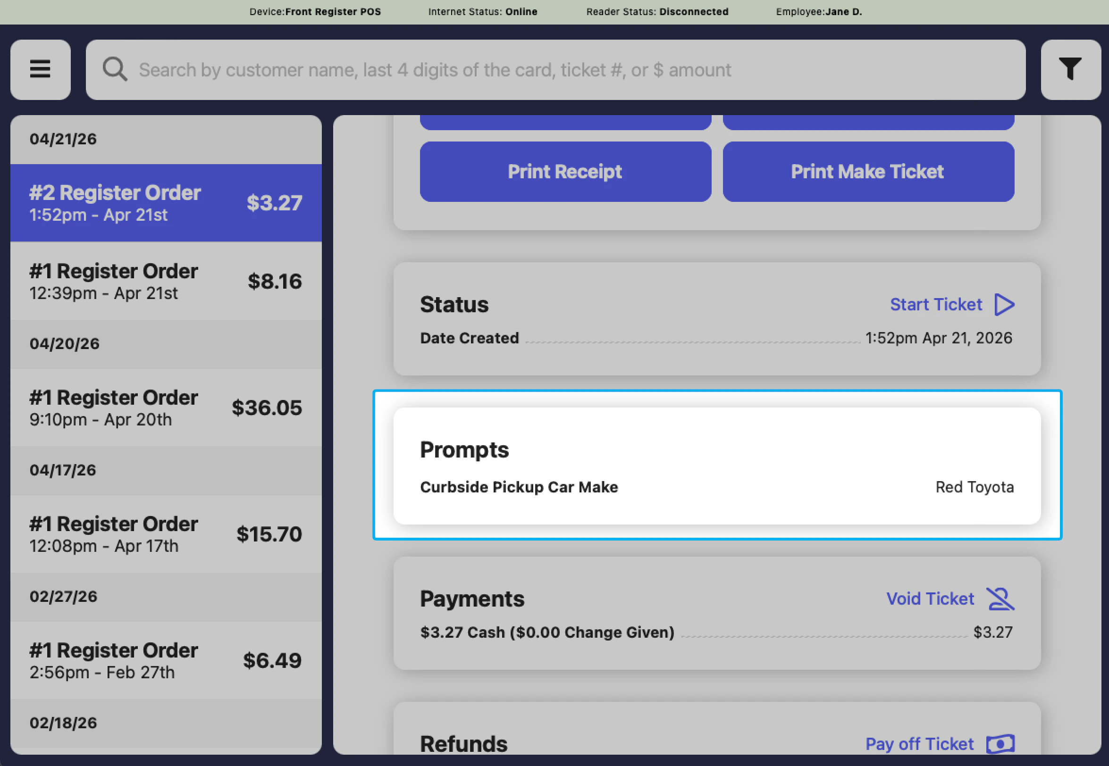Click the Pay off Ticket link

pos(919,743)
